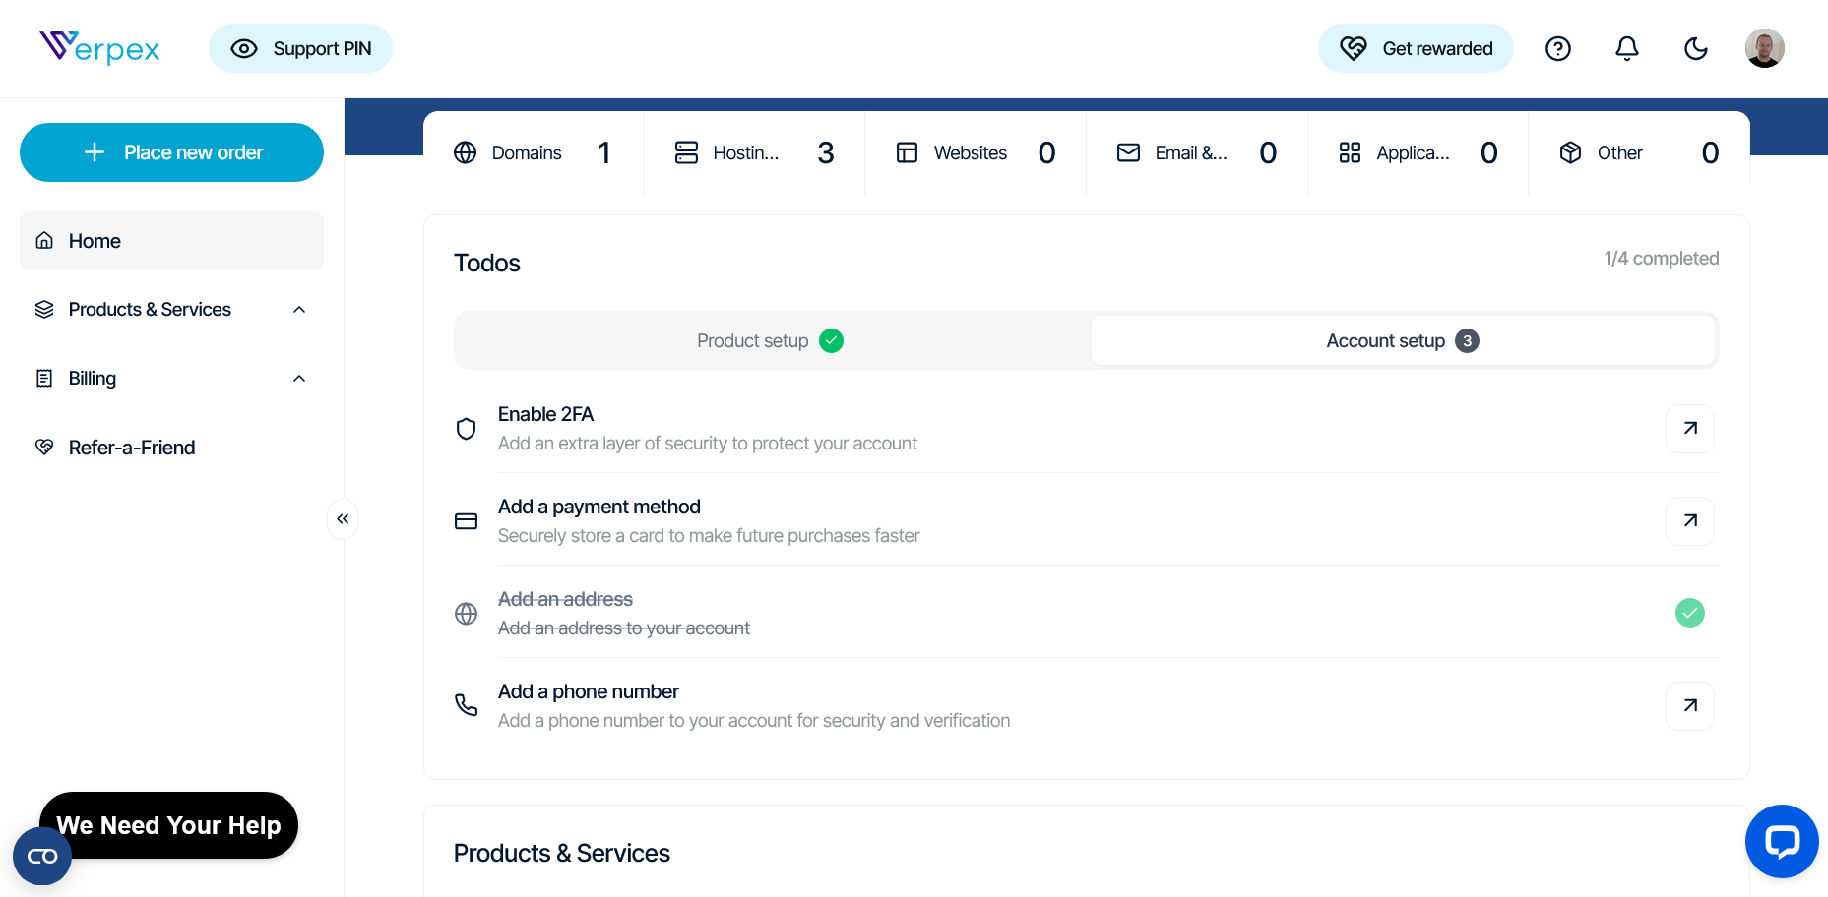Open notifications bell
Viewport: 1828px width, 897px height.
click(1627, 48)
